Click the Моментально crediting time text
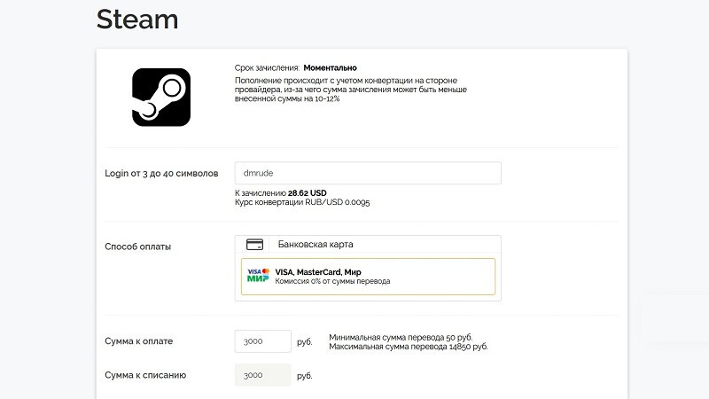This screenshot has height=399, width=709. [330, 68]
